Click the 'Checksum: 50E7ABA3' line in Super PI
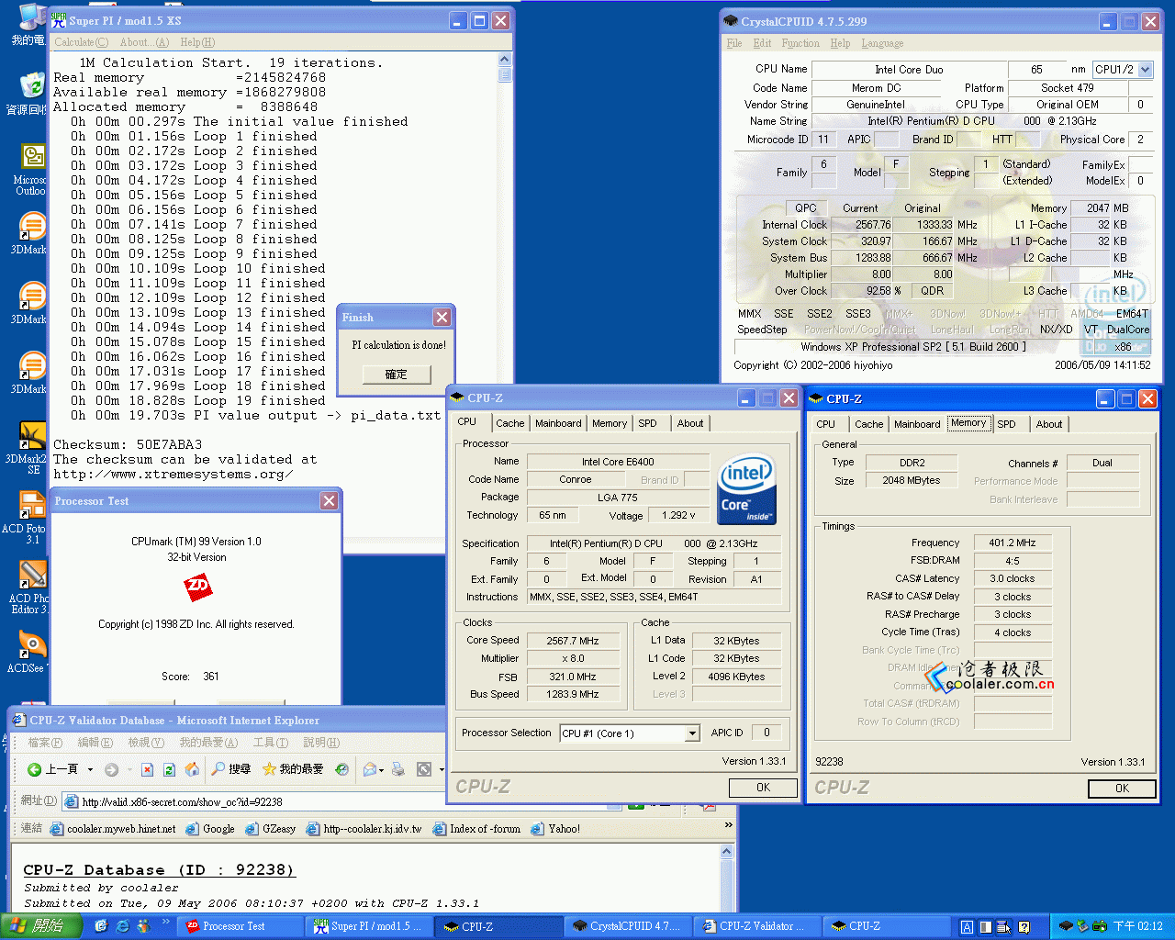This screenshot has width=1175, height=940. point(128,445)
